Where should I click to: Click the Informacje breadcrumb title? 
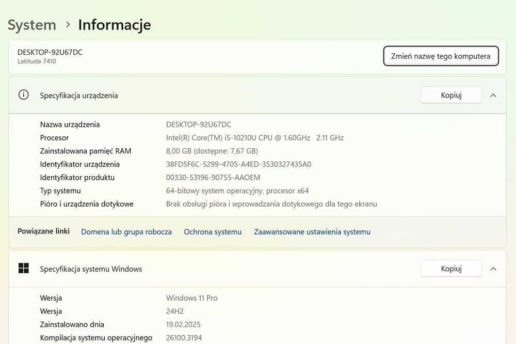click(x=115, y=25)
